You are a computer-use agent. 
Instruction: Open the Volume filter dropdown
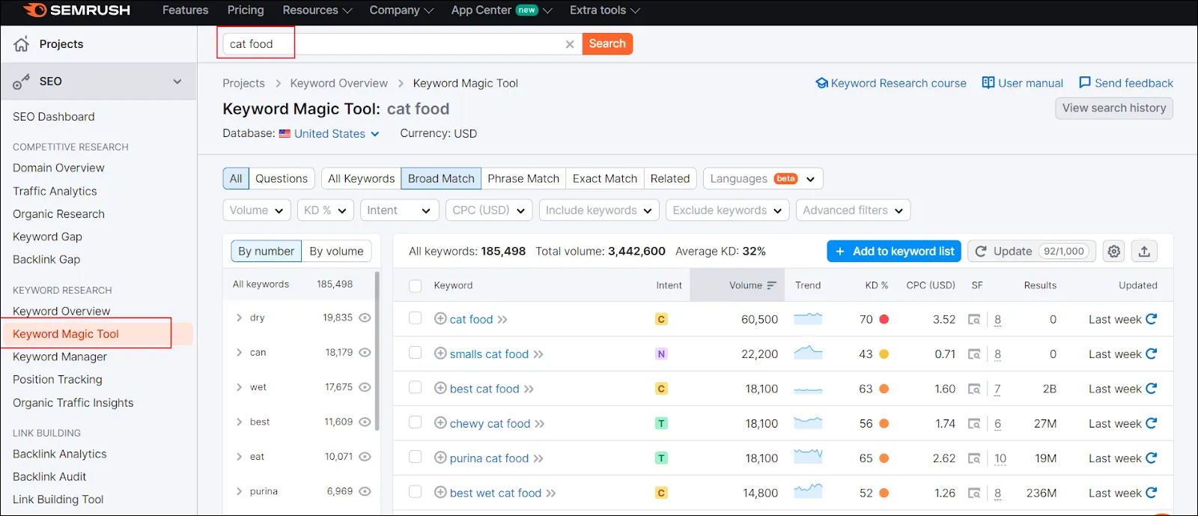click(257, 210)
